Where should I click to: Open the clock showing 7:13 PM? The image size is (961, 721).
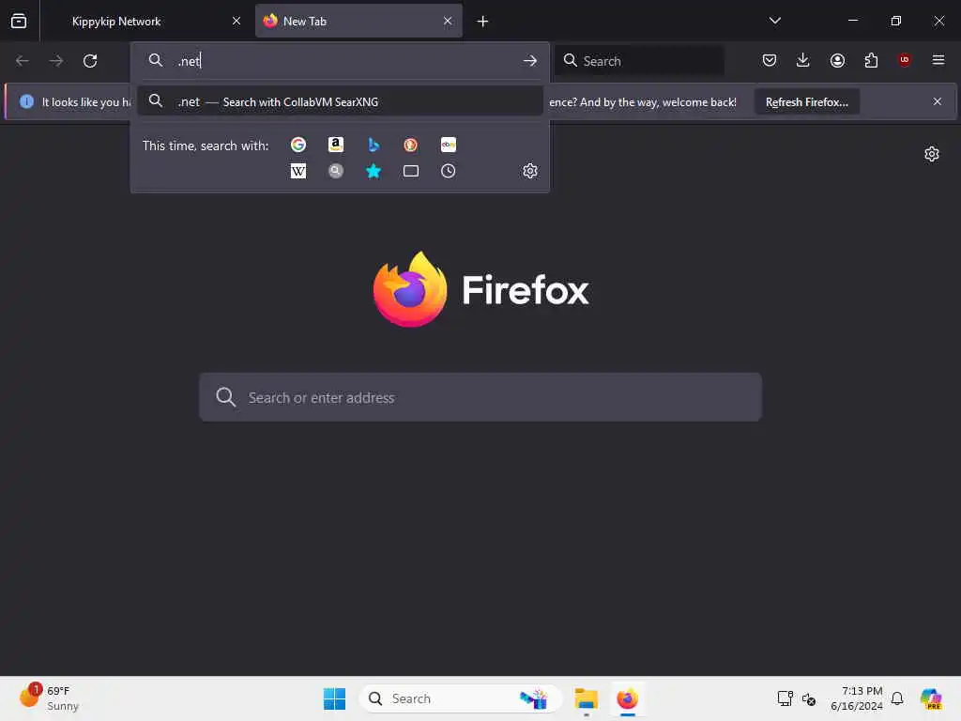[856, 698]
